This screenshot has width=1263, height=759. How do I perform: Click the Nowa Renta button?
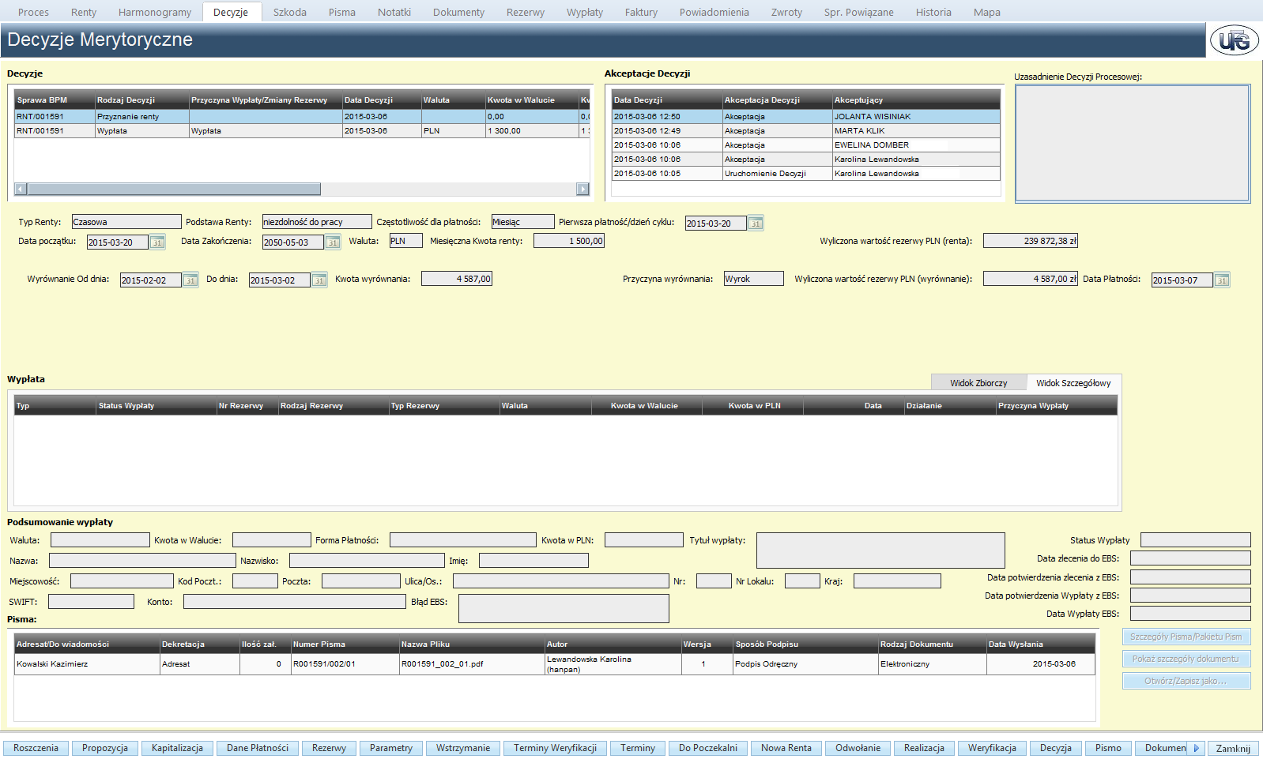point(786,748)
